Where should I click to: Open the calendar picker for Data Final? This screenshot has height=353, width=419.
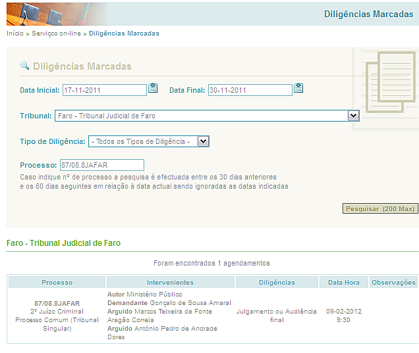pos(298,88)
